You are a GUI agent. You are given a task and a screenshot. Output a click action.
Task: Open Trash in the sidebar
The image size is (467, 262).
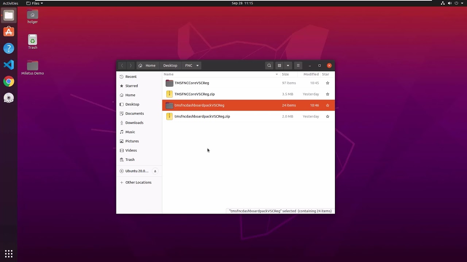tap(139, 160)
